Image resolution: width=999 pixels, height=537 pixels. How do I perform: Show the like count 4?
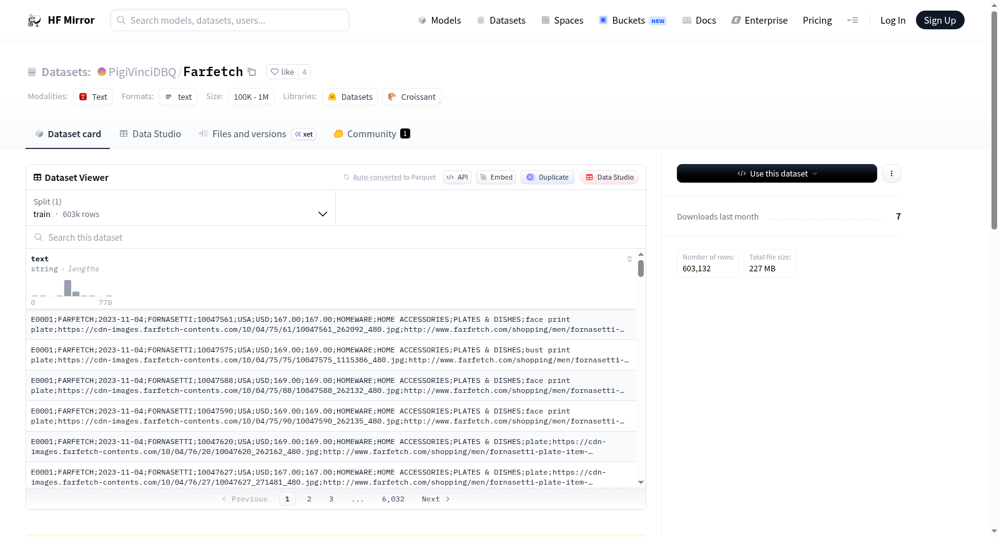305,72
